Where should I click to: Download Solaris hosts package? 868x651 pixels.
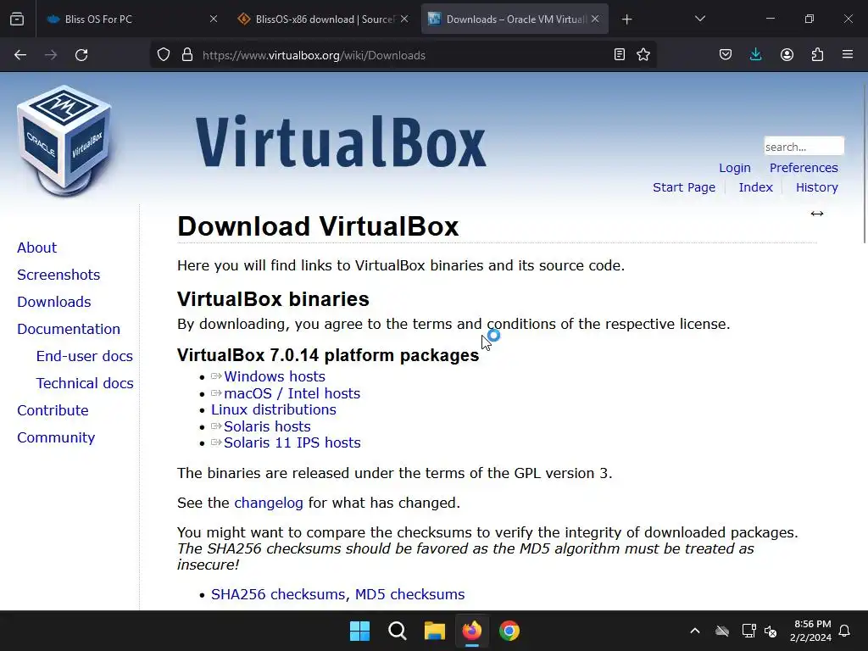pos(267,427)
